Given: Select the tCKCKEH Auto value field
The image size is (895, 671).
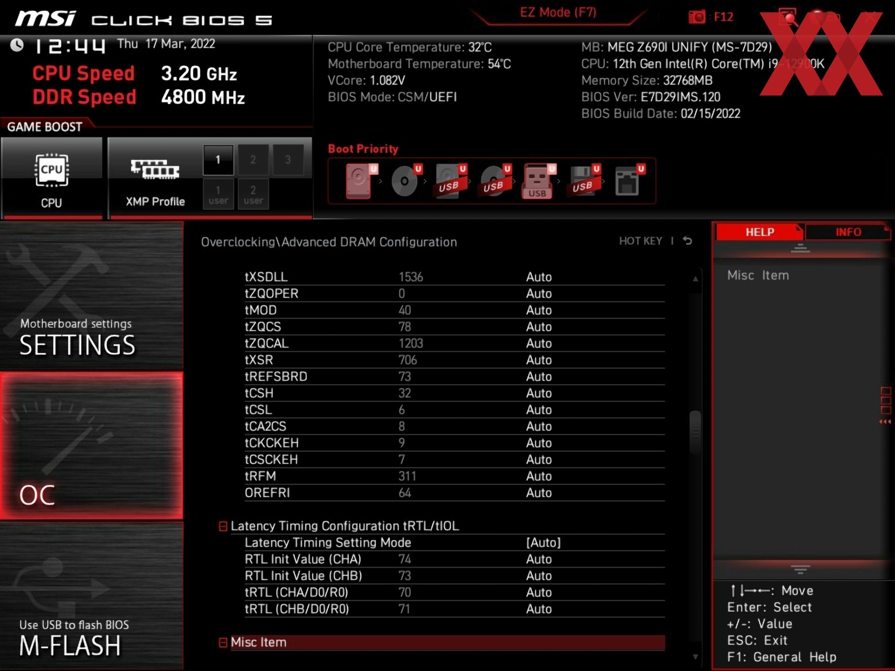Looking at the screenshot, I should (x=539, y=443).
